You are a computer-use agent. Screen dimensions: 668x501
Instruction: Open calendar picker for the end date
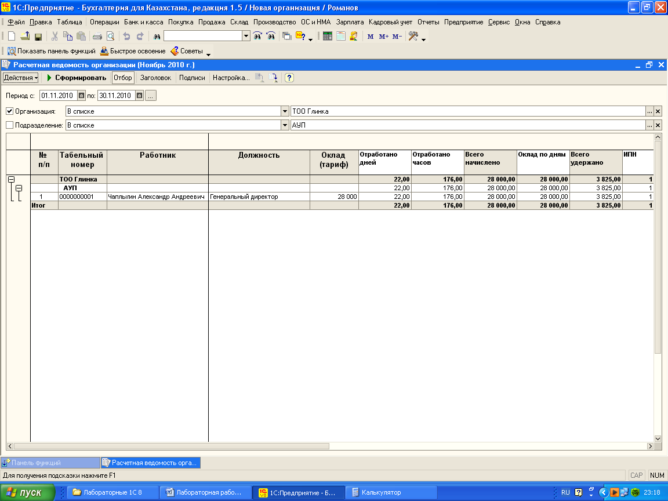click(139, 96)
